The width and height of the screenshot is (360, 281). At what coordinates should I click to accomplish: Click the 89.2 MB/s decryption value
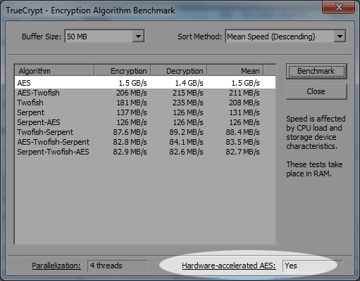coord(186,132)
